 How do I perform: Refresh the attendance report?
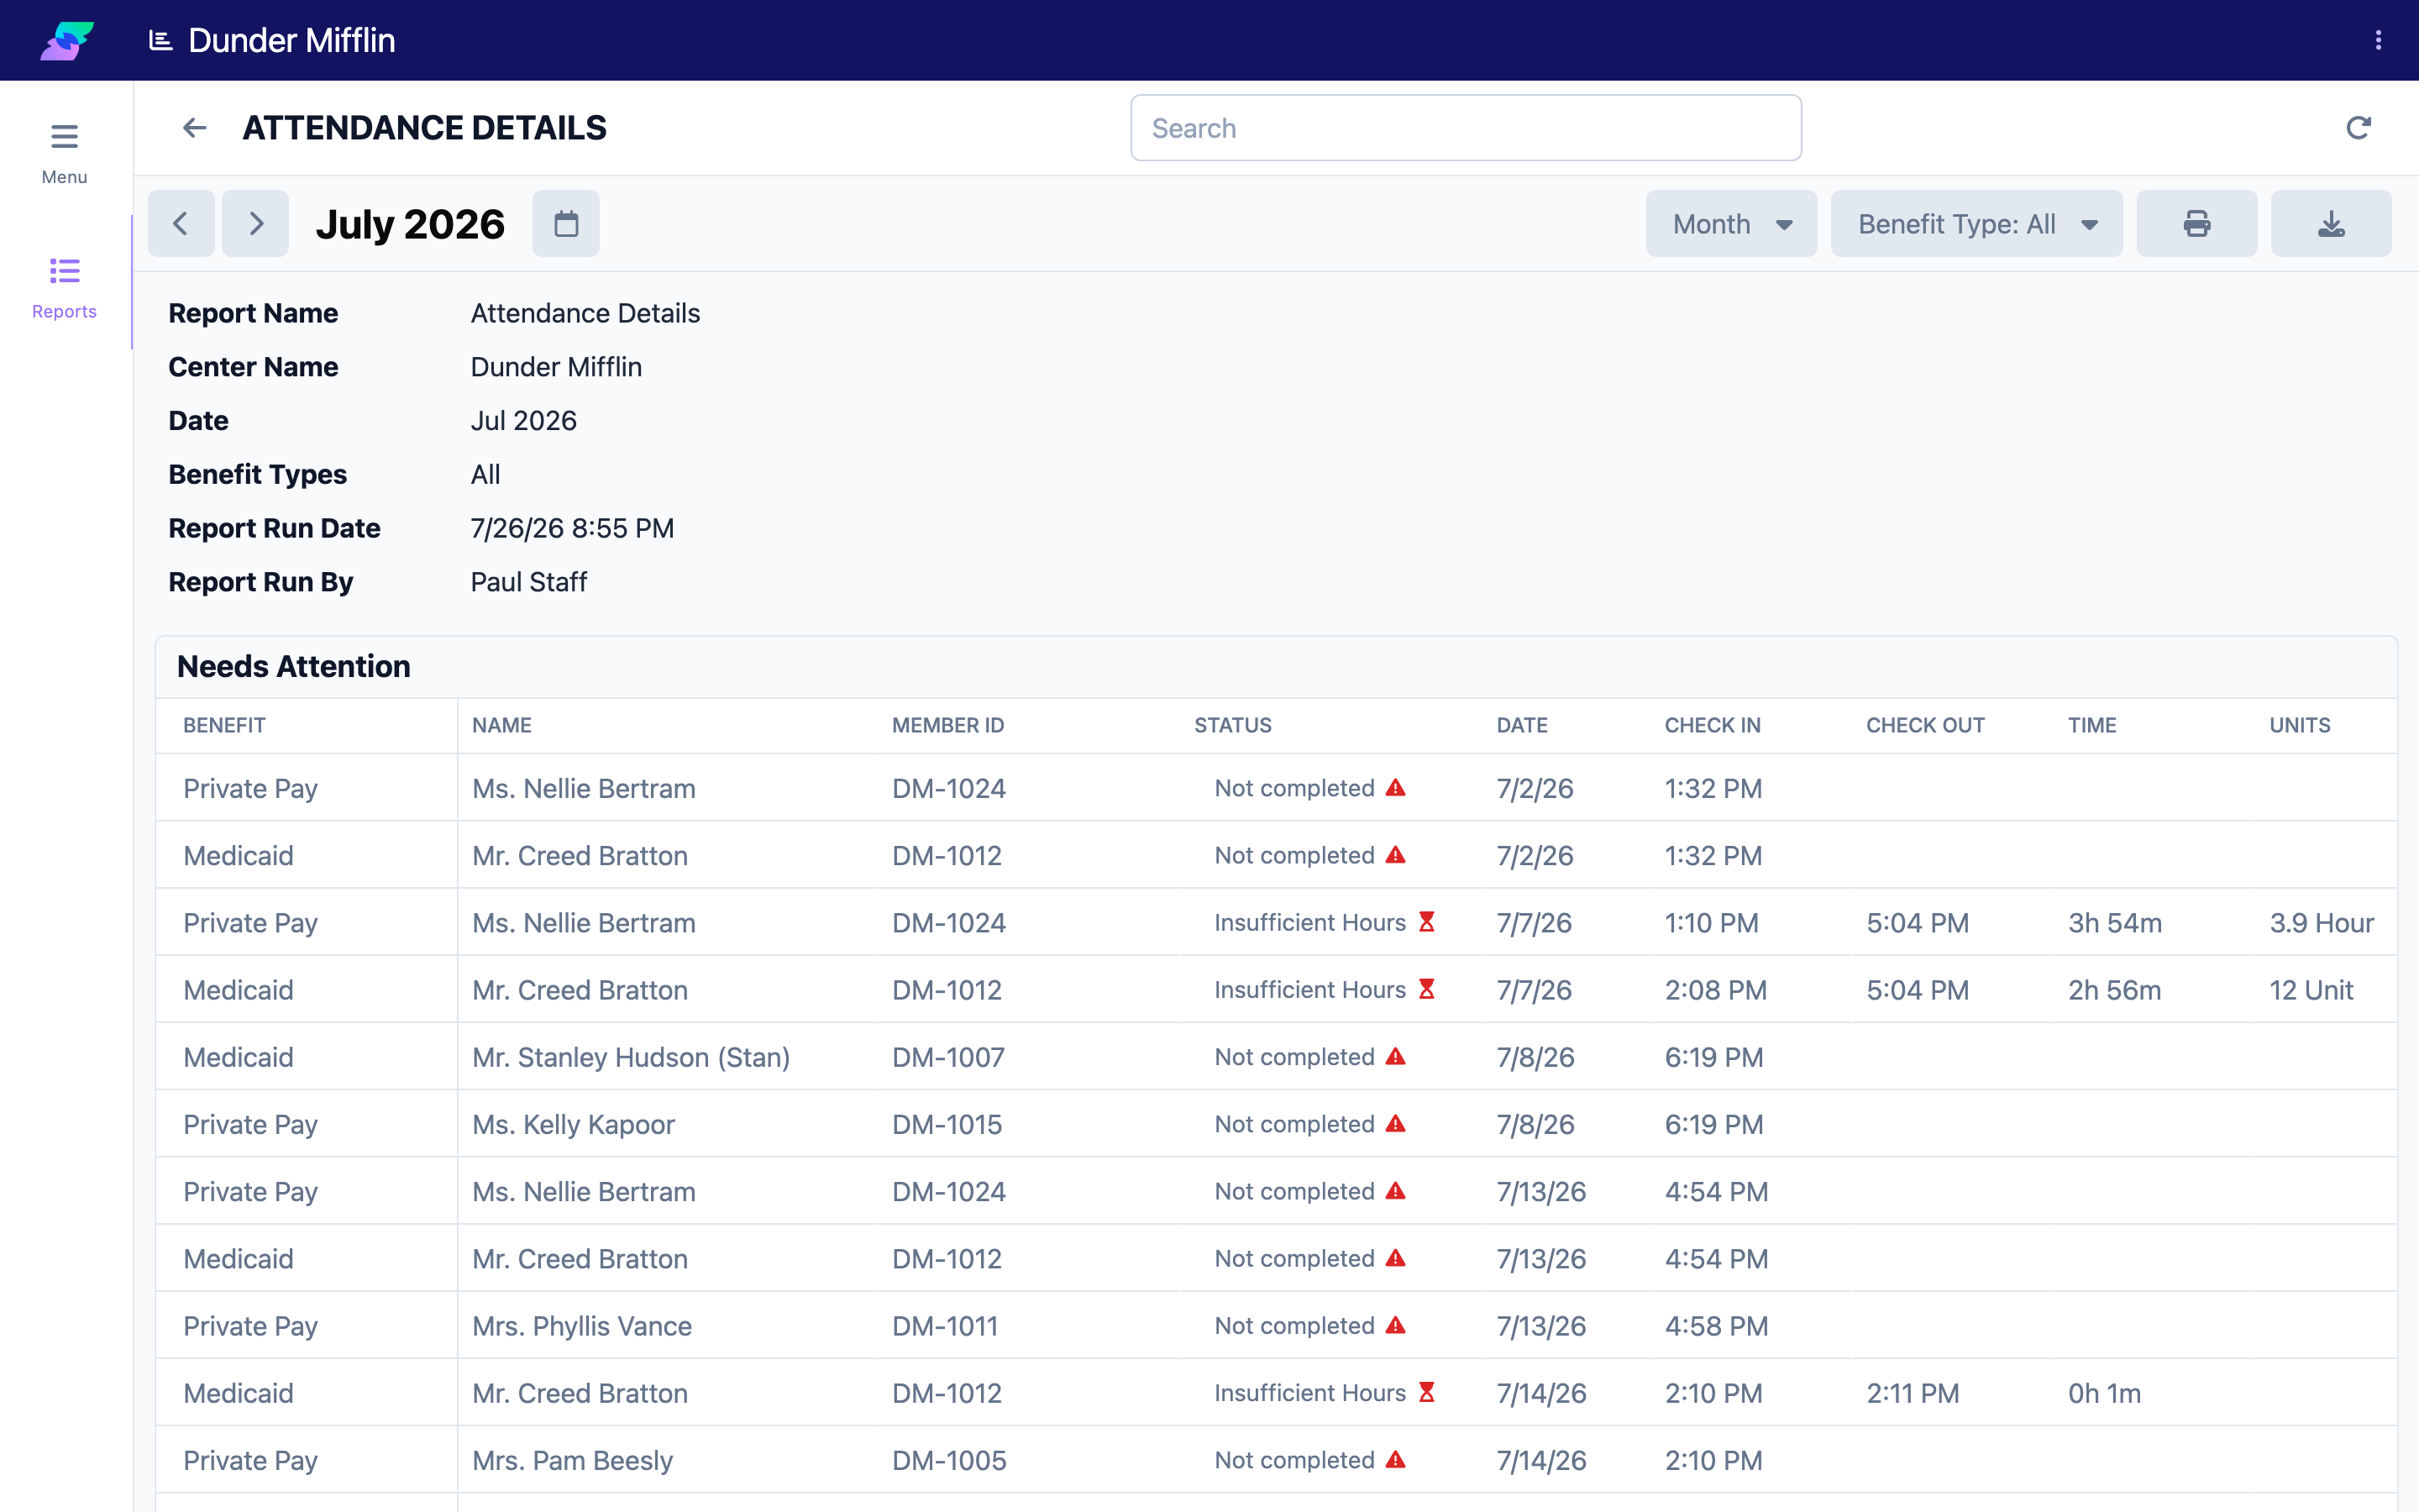[x=2358, y=128]
